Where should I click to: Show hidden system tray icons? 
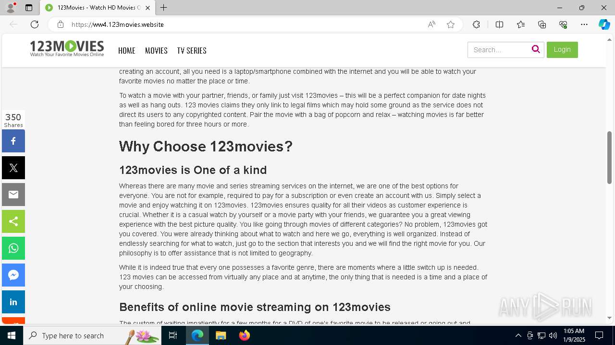pyautogui.click(x=518, y=335)
